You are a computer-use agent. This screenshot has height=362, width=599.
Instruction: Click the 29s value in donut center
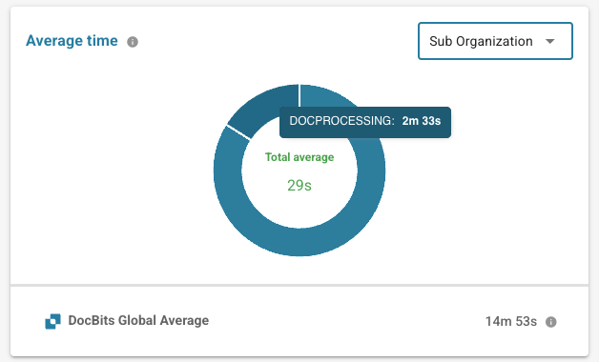[299, 186]
